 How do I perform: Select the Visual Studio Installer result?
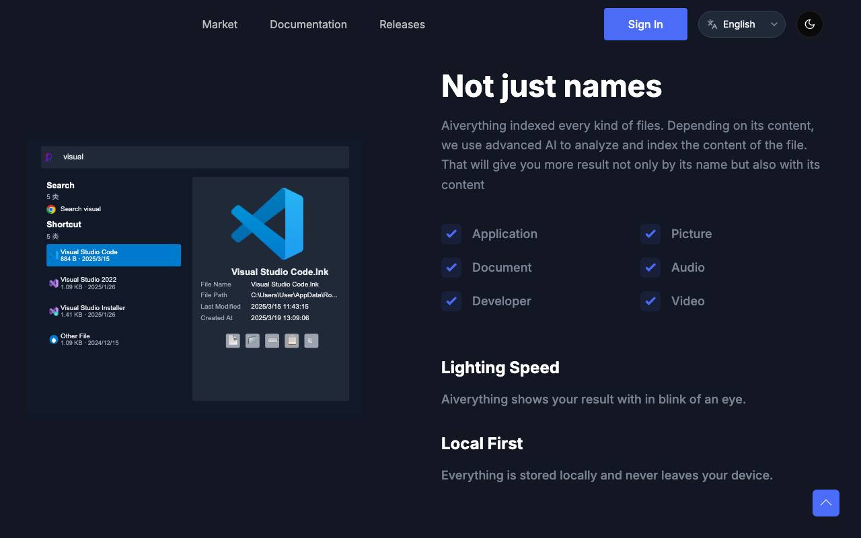[x=114, y=311]
